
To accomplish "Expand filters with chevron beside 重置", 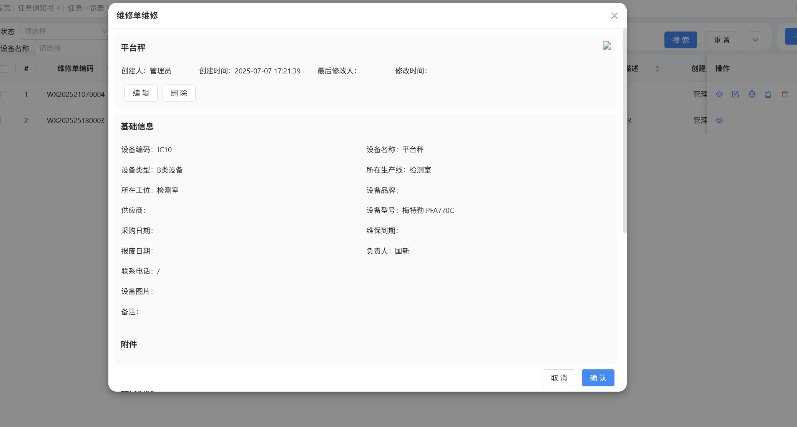I will 755,40.
